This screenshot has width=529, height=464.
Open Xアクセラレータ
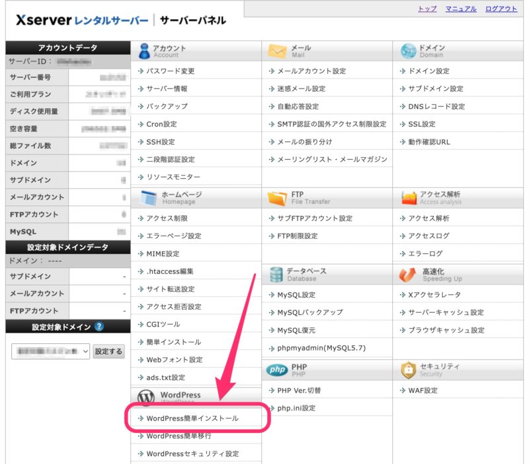click(x=434, y=295)
